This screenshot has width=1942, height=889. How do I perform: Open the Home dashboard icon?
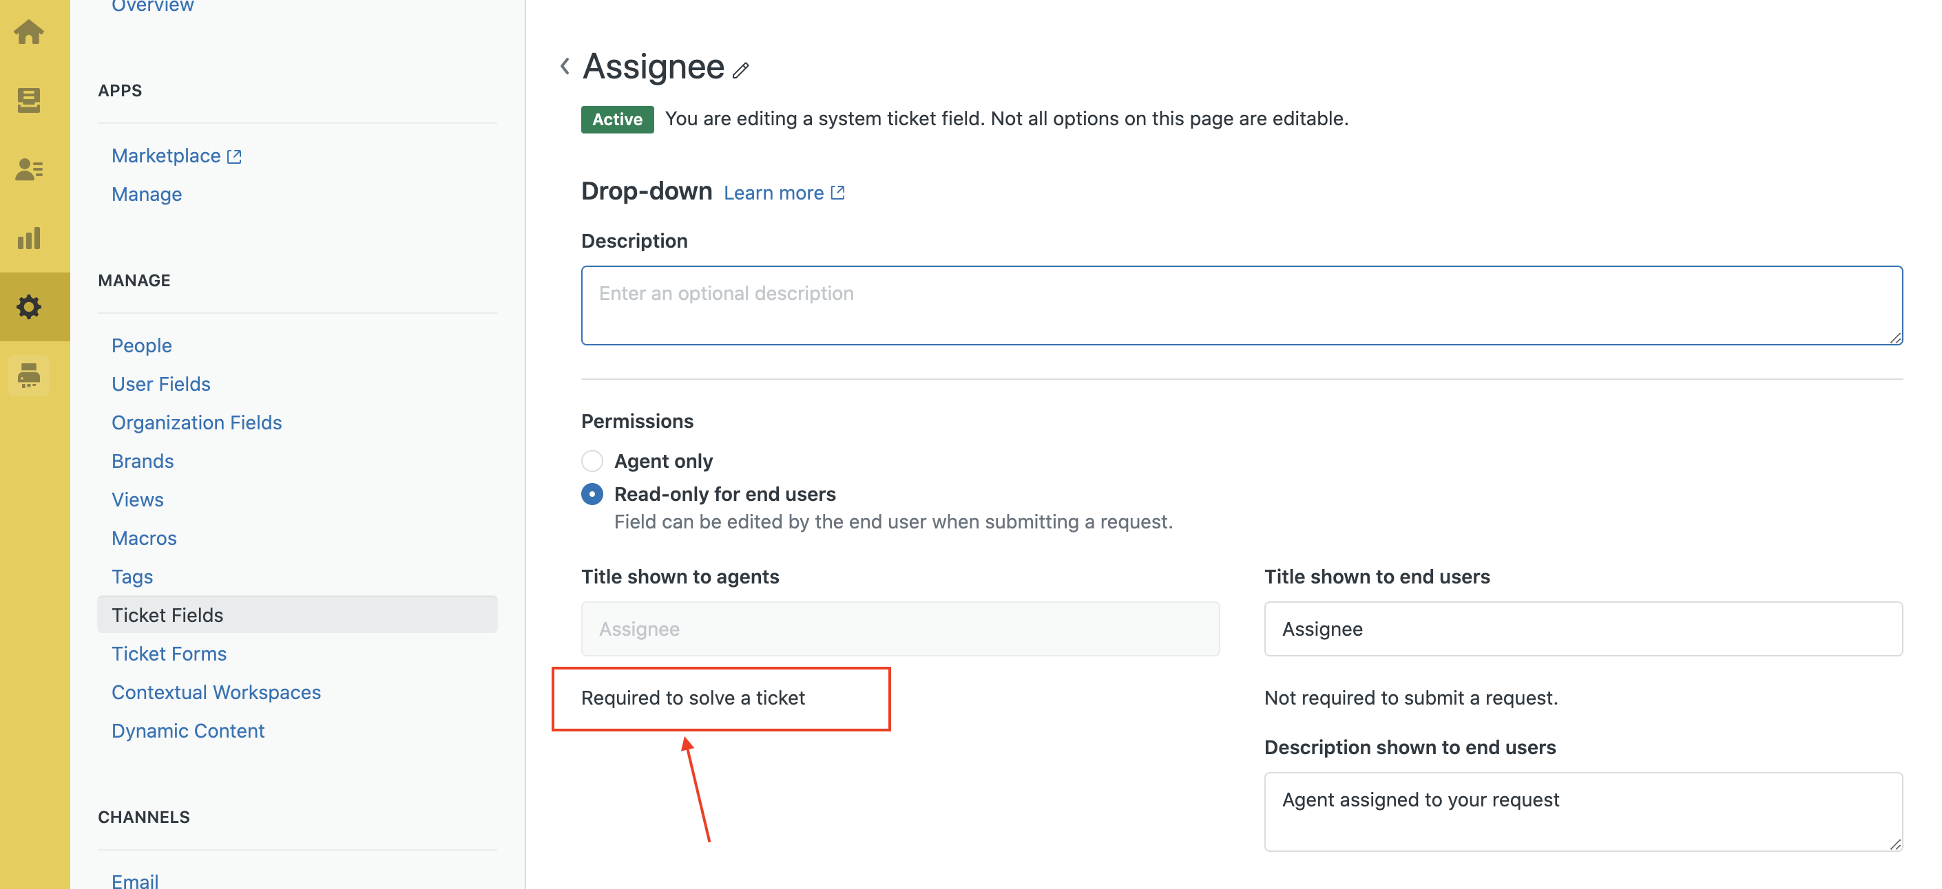[29, 32]
